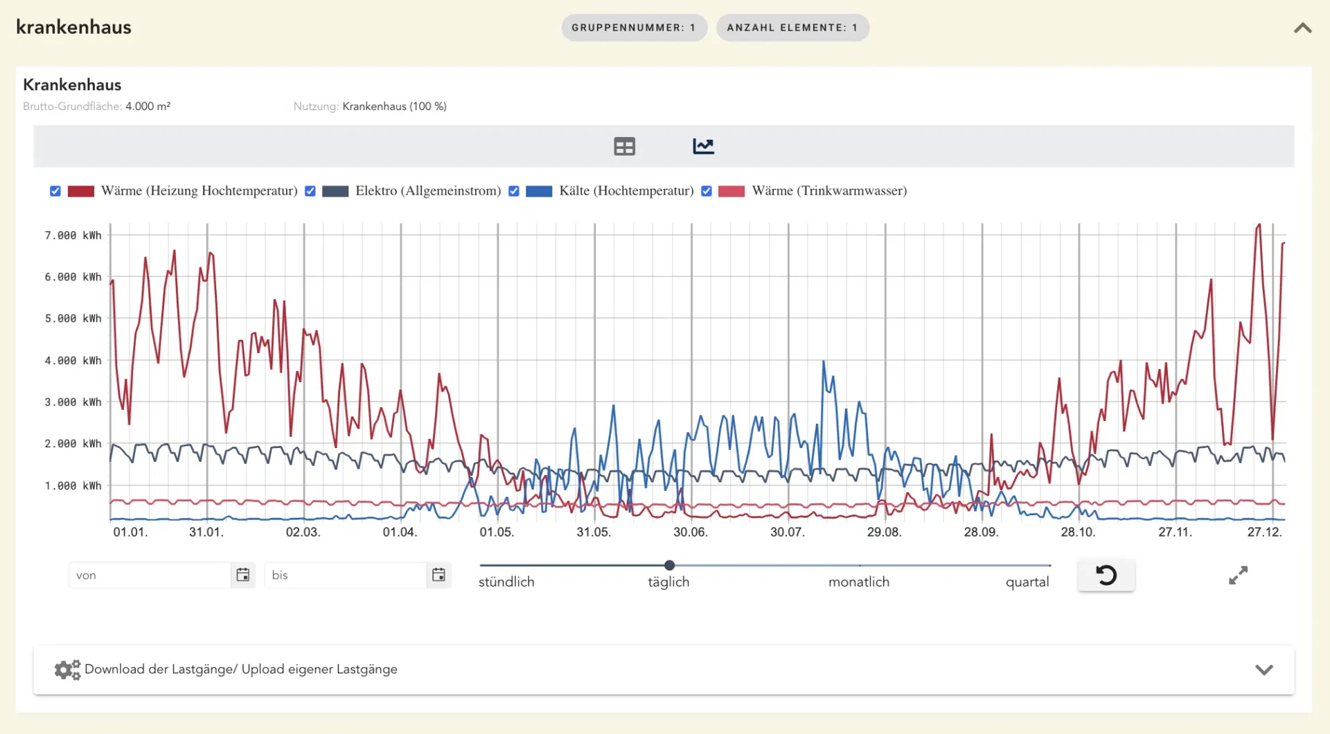Image resolution: width=1330 pixels, height=734 pixels.
Task: Focus the 'von' date input field
Action: pyautogui.click(x=149, y=575)
